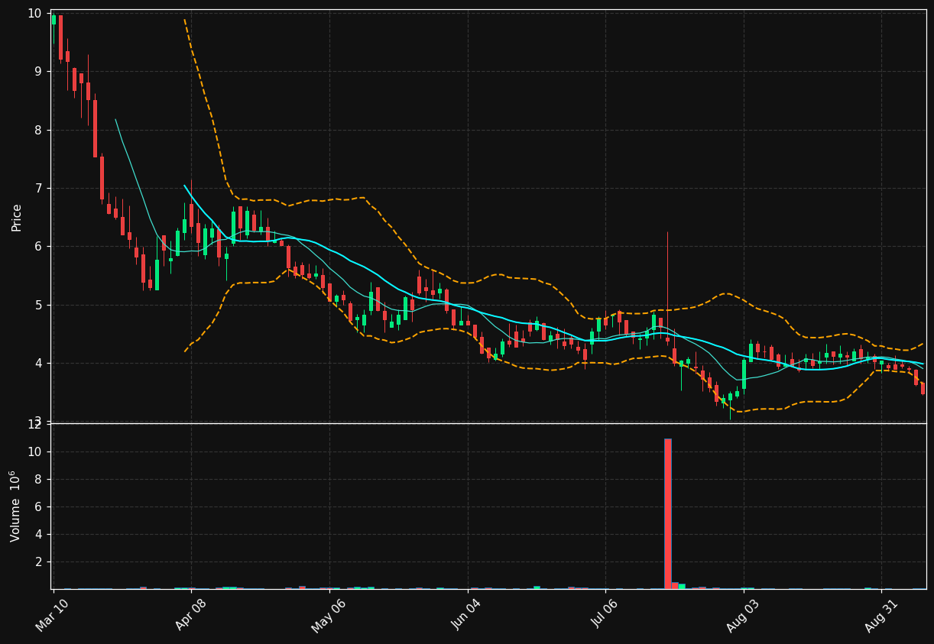The height and width of the screenshot is (644, 934).
Task: Click volume axis tick label 8
Action: click(38, 479)
